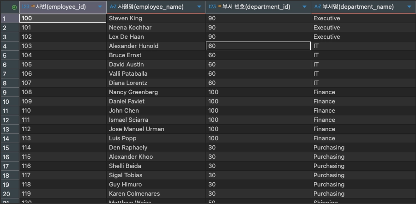Click department_id 90 cell in Neena Kochhar row
This screenshot has height=204, width=416.
tap(259, 28)
